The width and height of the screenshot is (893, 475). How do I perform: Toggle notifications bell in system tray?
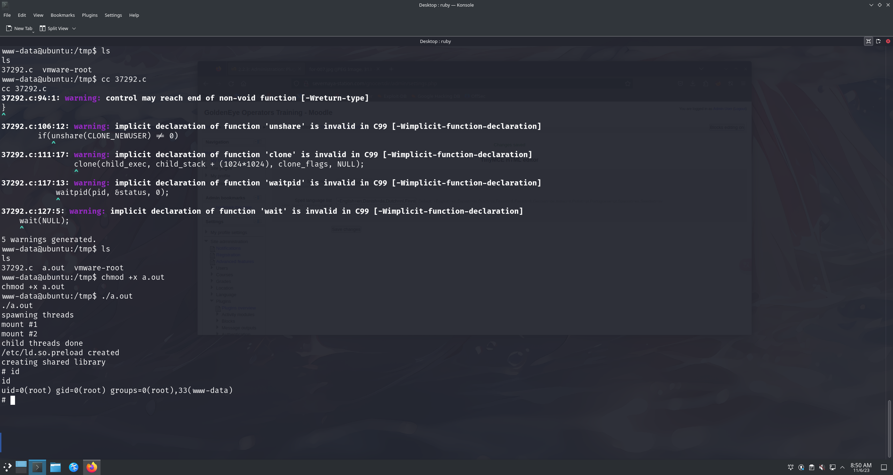791,467
